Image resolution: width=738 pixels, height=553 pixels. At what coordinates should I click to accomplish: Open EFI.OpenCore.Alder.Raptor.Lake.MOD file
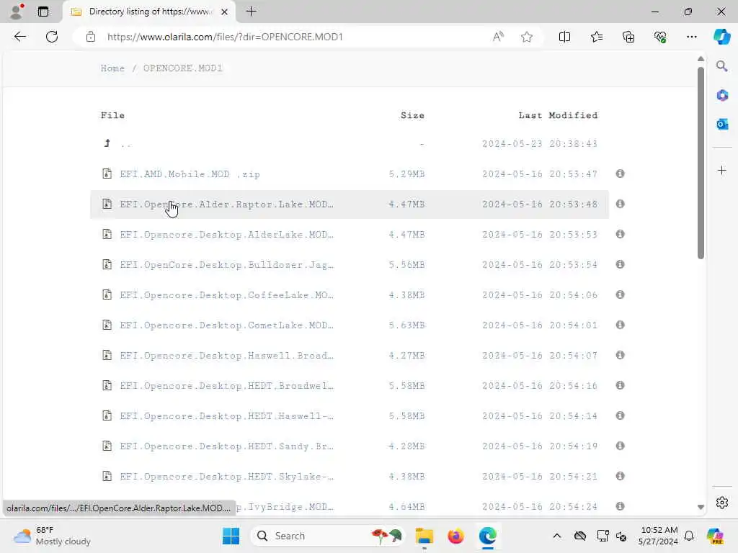[x=226, y=204]
